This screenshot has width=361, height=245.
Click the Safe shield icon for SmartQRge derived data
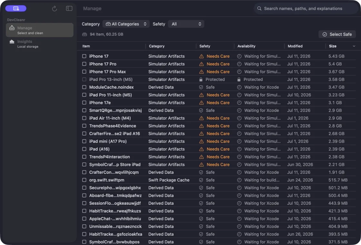[x=201, y=111]
